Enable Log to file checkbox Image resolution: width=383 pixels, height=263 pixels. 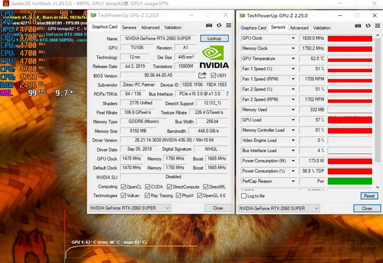[244, 196]
